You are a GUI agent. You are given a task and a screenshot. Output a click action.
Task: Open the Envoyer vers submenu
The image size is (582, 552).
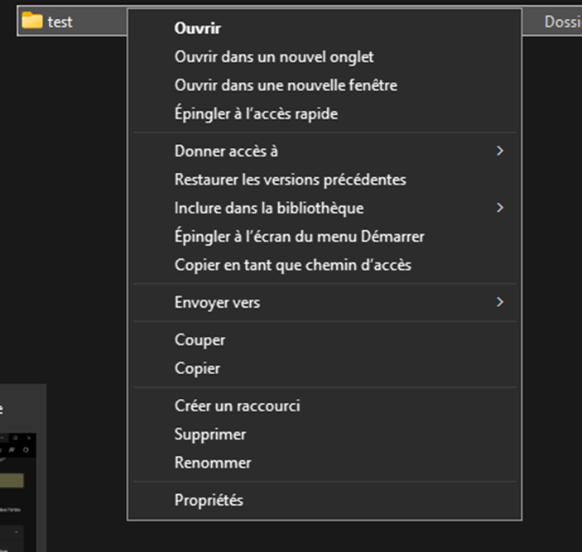click(x=325, y=302)
